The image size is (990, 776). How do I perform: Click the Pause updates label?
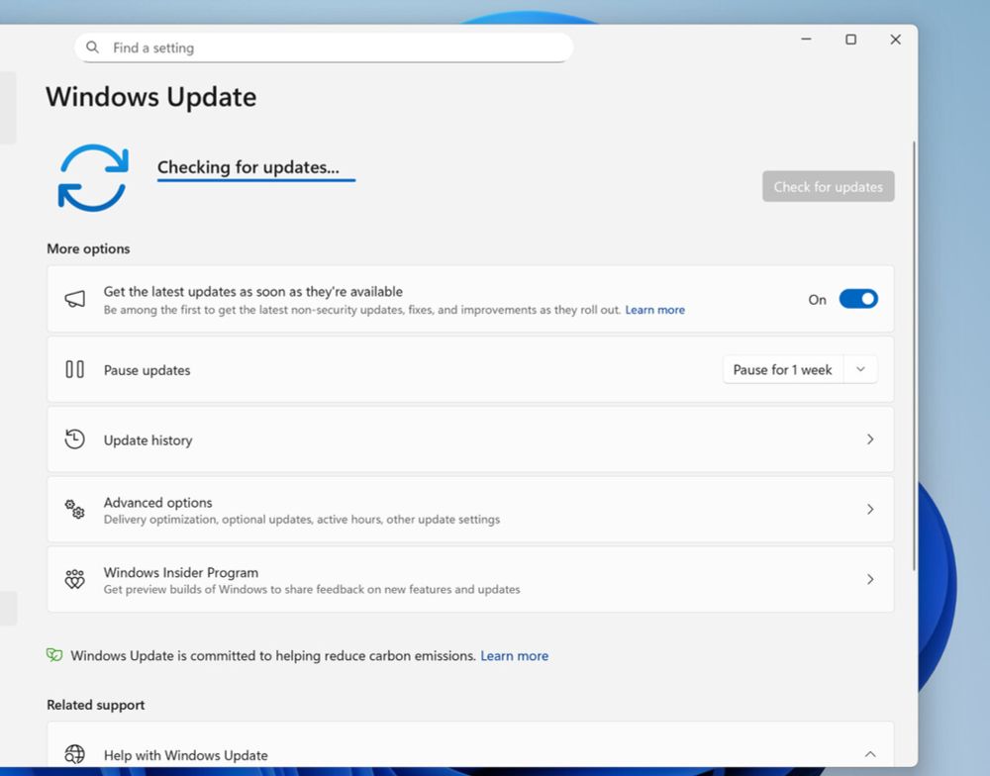147,370
